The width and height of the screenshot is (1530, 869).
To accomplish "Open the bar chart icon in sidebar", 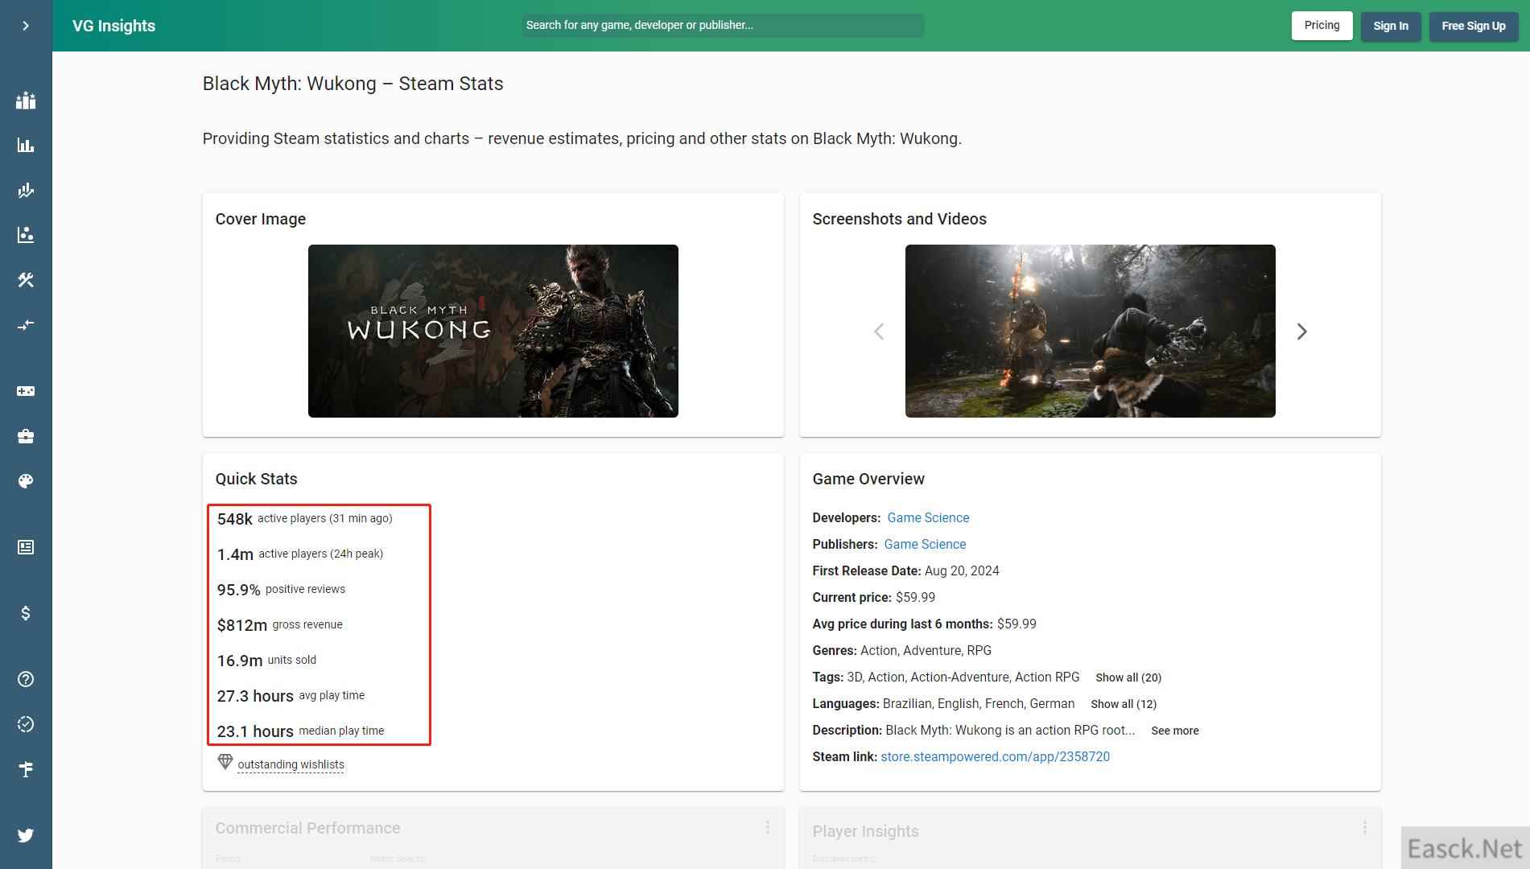I will pos(26,146).
